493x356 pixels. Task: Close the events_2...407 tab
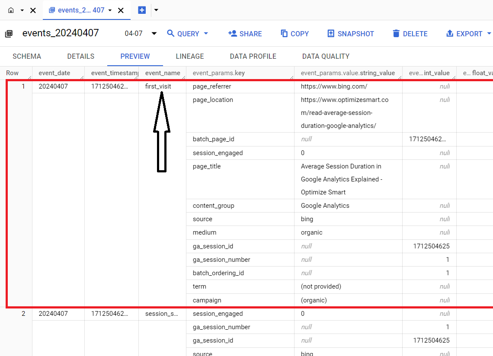coord(121,10)
